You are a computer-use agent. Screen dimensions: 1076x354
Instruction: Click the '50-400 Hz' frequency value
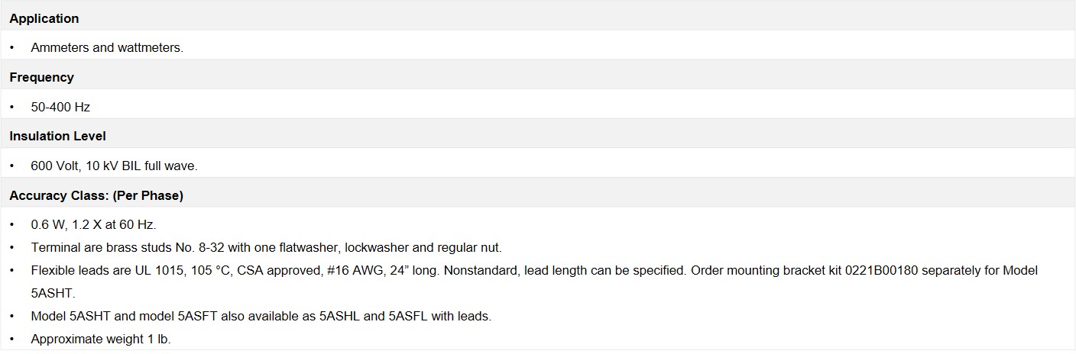(x=60, y=107)
